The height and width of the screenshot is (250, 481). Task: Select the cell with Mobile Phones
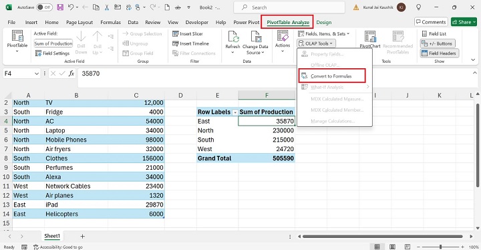point(76,140)
